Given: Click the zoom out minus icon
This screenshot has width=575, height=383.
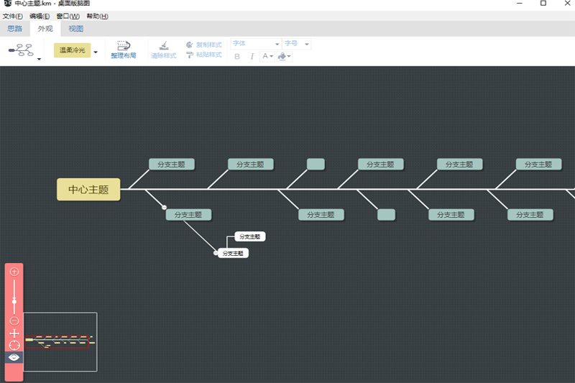Looking at the screenshot, I should (14, 320).
